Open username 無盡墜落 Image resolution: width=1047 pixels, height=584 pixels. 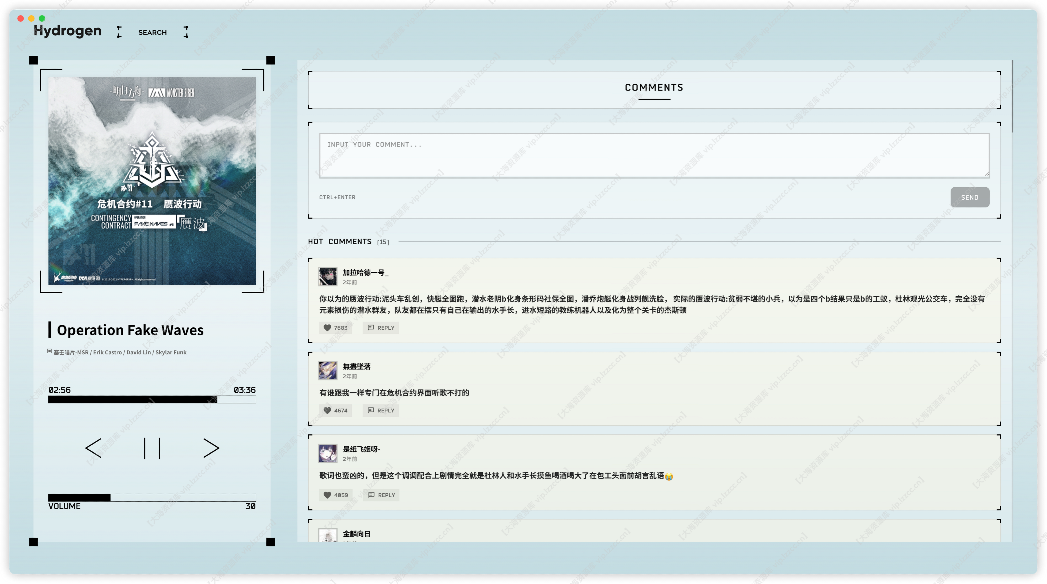[x=356, y=366]
